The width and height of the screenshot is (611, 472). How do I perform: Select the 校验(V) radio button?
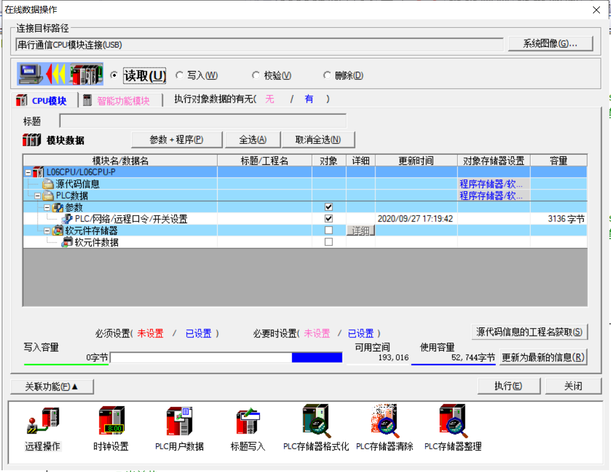pyautogui.click(x=256, y=75)
